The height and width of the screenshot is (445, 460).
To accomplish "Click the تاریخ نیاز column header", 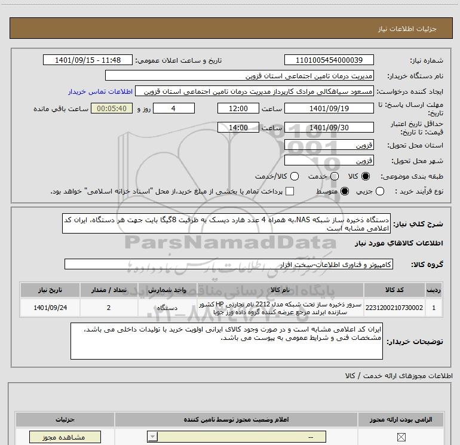I will (x=50, y=290).
